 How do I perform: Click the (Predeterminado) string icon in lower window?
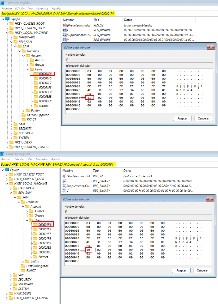tap(64, 176)
